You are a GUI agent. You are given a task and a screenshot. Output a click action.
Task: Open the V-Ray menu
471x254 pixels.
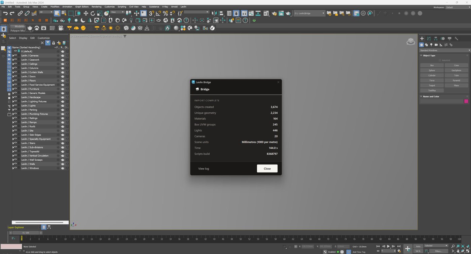tap(165, 7)
